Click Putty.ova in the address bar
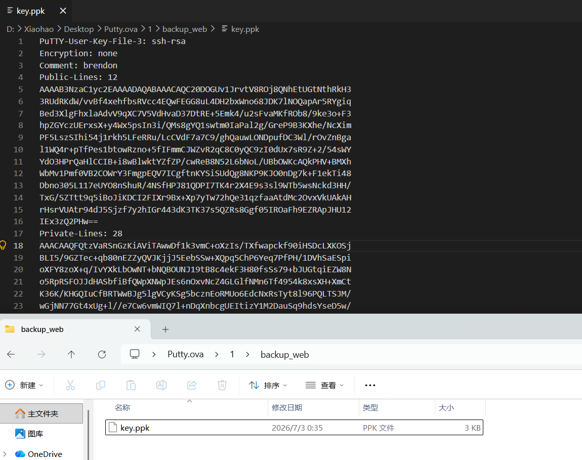Image resolution: width=582 pixels, height=460 pixels. coord(186,354)
